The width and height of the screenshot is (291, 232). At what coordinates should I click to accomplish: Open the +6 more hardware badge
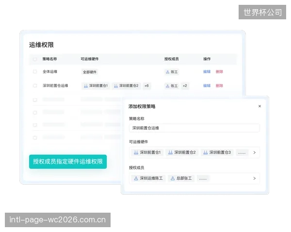coord(146,86)
